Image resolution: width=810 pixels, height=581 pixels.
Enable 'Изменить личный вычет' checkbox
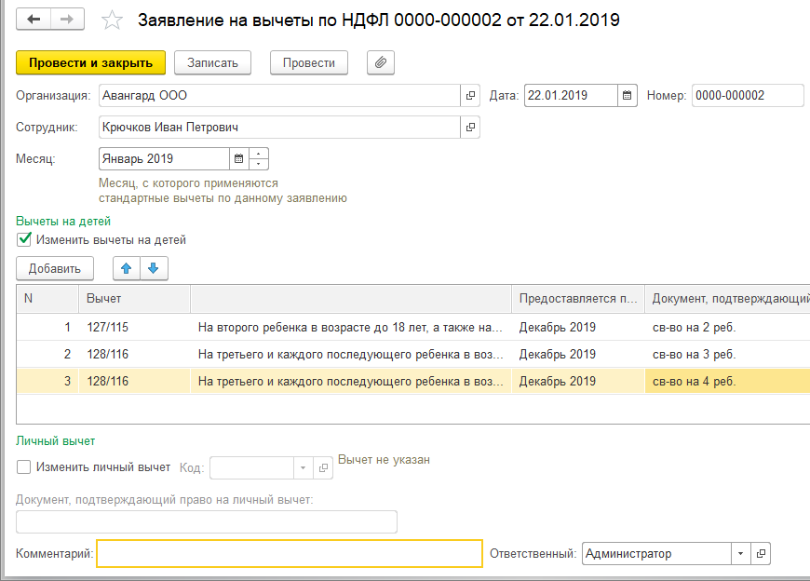tap(25, 466)
